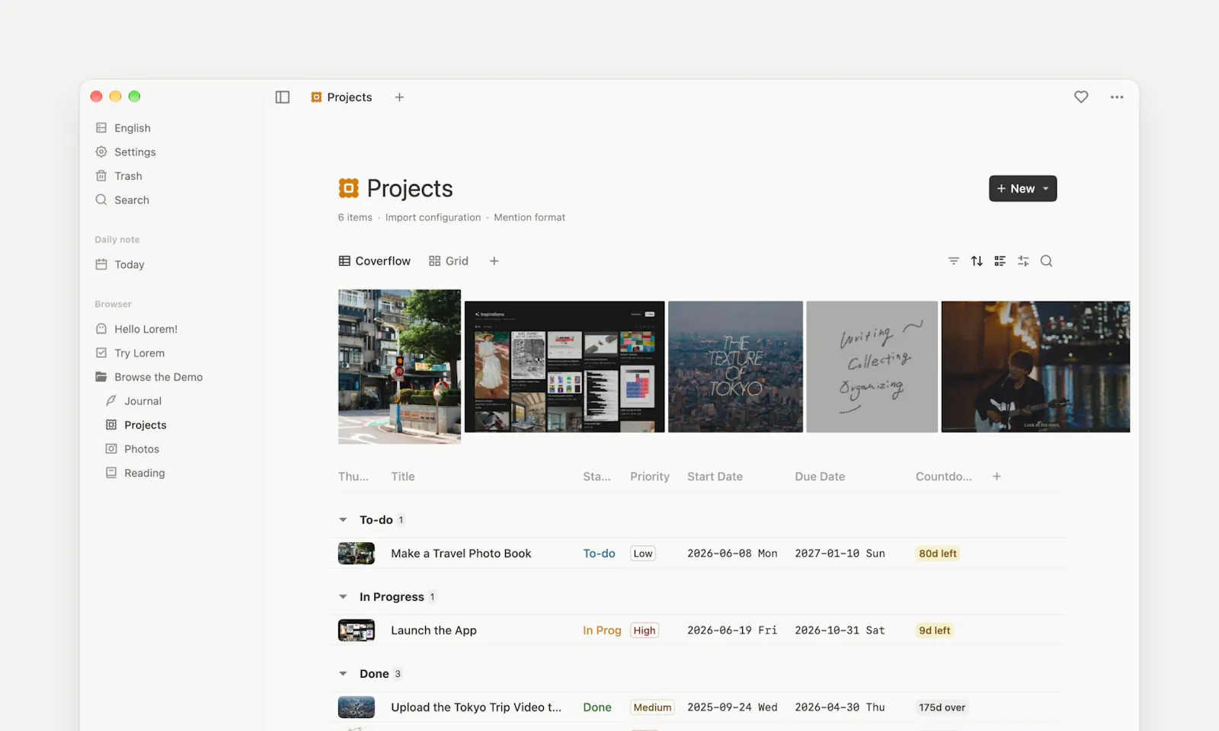This screenshot has width=1219, height=731.
Task: Click the Import configuration link
Action: click(433, 218)
